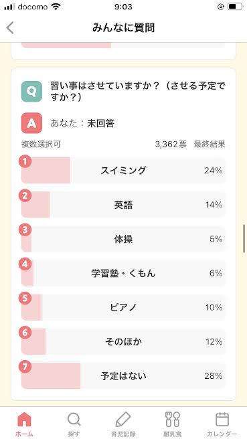The width and height of the screenshot is (247, 439).
Task: Pick the 予定はない option
Action: [123, 375]
